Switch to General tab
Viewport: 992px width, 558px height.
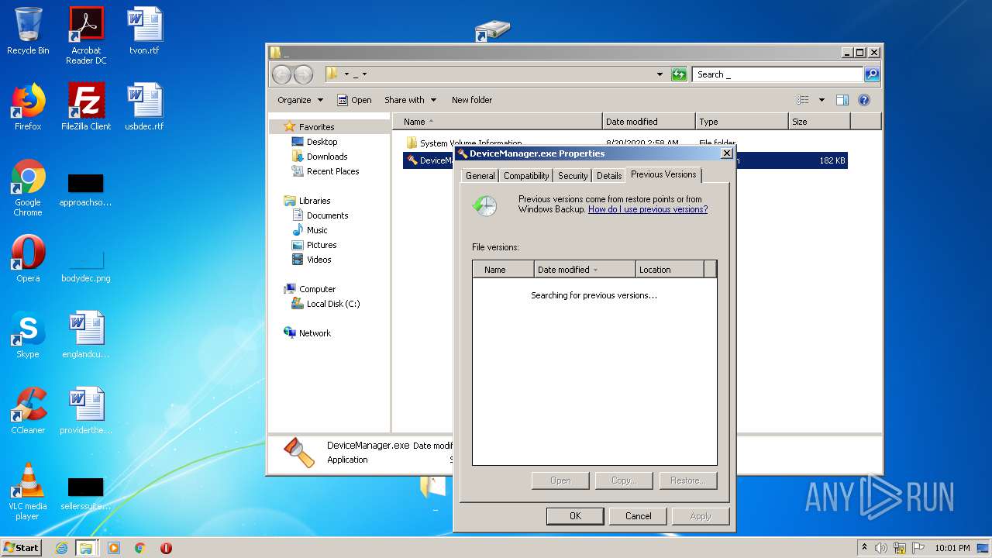(x=480, y=176)
